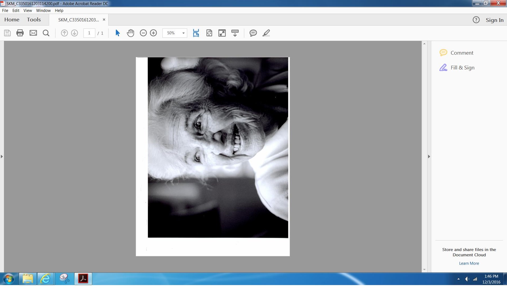Select the Highlight text pen tool

266,33
